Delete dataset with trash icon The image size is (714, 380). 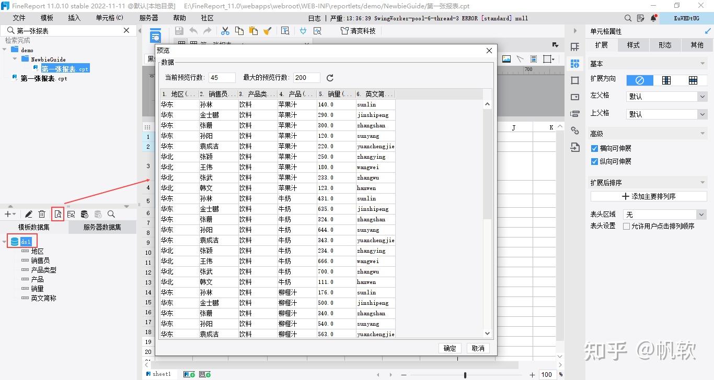tap(42, 214)
